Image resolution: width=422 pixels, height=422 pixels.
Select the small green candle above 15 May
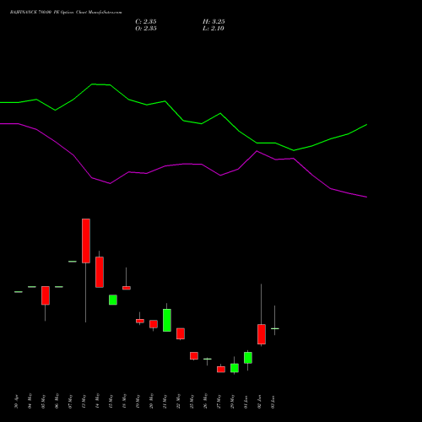tap(113, 300)
